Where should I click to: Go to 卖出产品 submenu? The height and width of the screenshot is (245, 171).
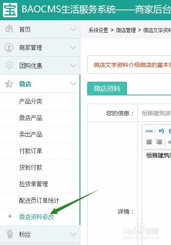tap(31, 134)
